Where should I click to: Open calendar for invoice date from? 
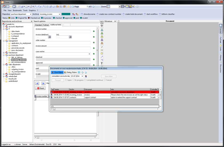50,37
